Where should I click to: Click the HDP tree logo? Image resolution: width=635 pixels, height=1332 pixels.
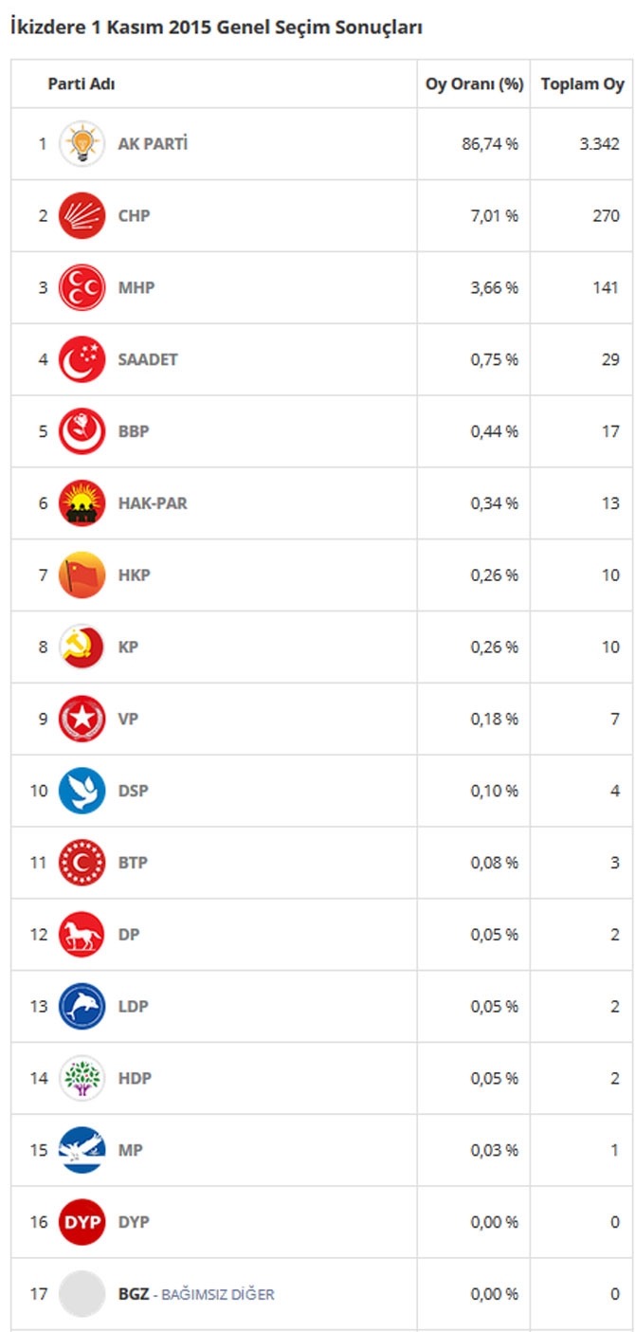coord(82,1079)
